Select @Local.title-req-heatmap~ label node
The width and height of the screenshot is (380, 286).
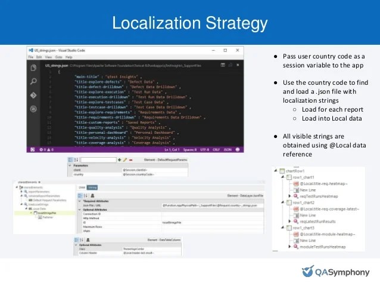(323, 184)
